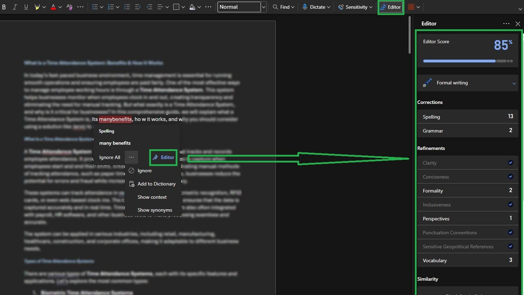Open ribbon display options chevron
The height and width of the screenshot is (295, 524).
[x=520, y=9]
